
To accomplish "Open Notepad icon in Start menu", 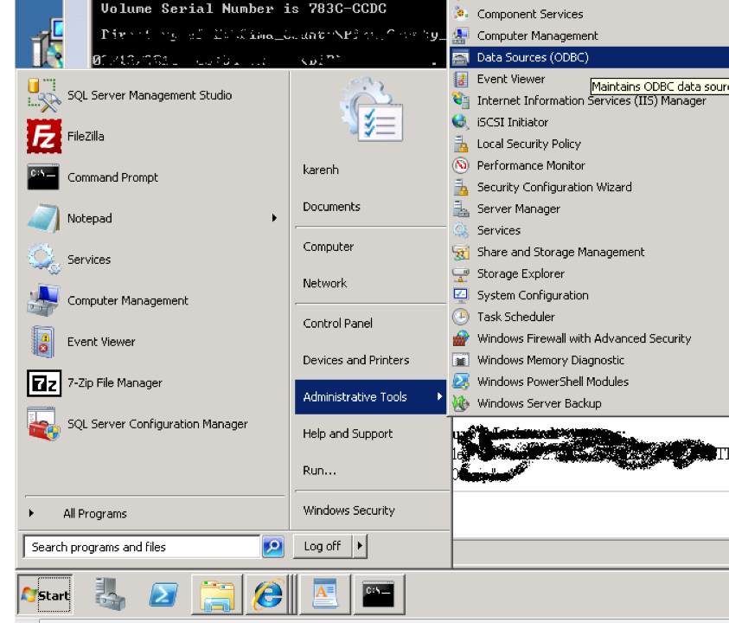I will pyautogui.click(x=44, y=218).
